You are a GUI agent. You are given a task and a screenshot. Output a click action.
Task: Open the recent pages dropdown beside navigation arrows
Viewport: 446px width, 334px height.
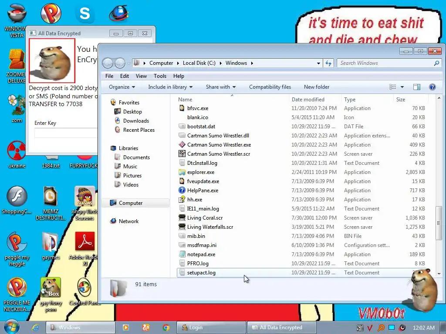pos(128,63)
